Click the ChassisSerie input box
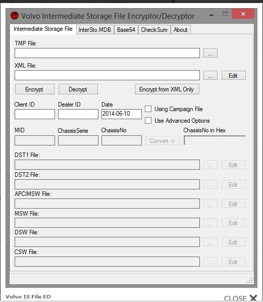Image resolution: width=263 pixels, height=302 pixels. (x=78, y=140)
